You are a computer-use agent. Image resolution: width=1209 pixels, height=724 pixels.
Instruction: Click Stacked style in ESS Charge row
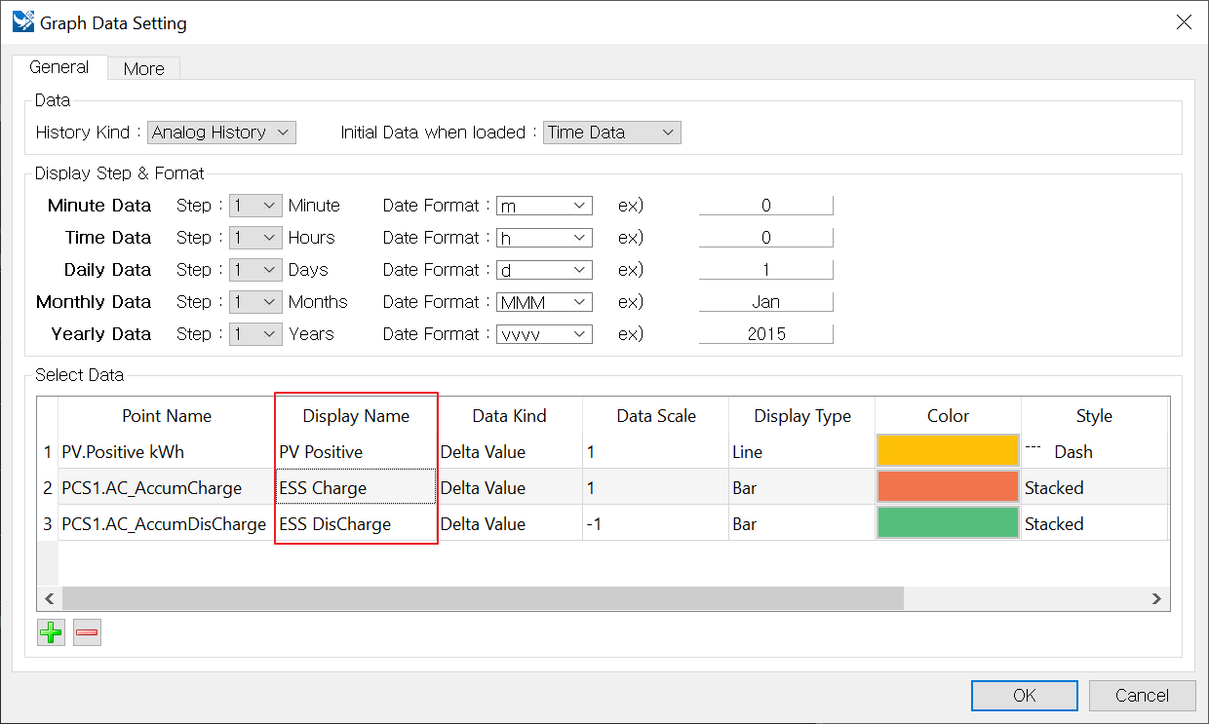1094,487
